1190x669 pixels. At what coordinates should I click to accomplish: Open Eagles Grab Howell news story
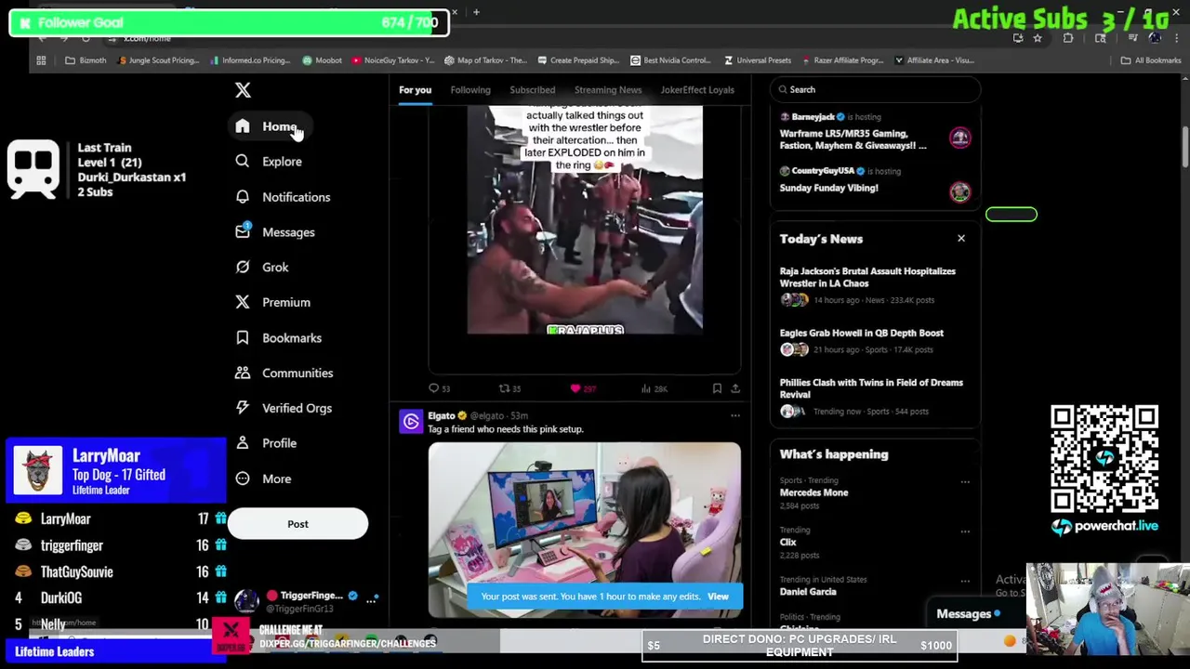(x=862, y=333)
